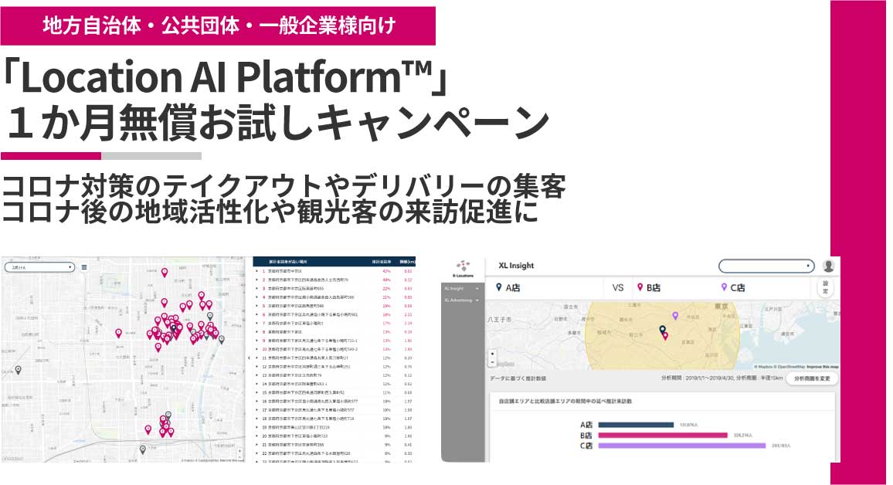Click the 分析商圏を変更 button
This screenshot has width=893, height=485.
tap(812, 378)
